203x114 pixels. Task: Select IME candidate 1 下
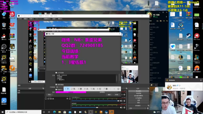click(67, 89)
